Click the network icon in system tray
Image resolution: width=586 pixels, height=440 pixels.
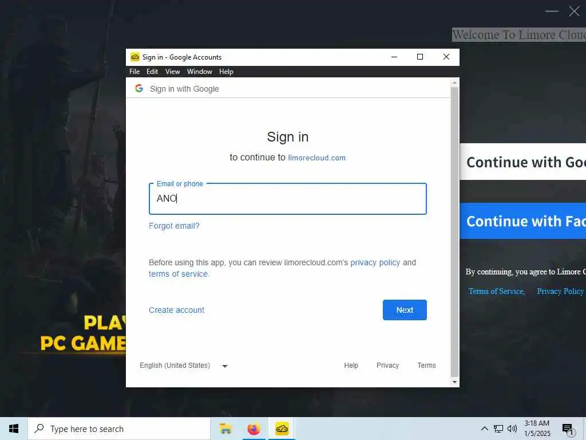pos(498,429)
